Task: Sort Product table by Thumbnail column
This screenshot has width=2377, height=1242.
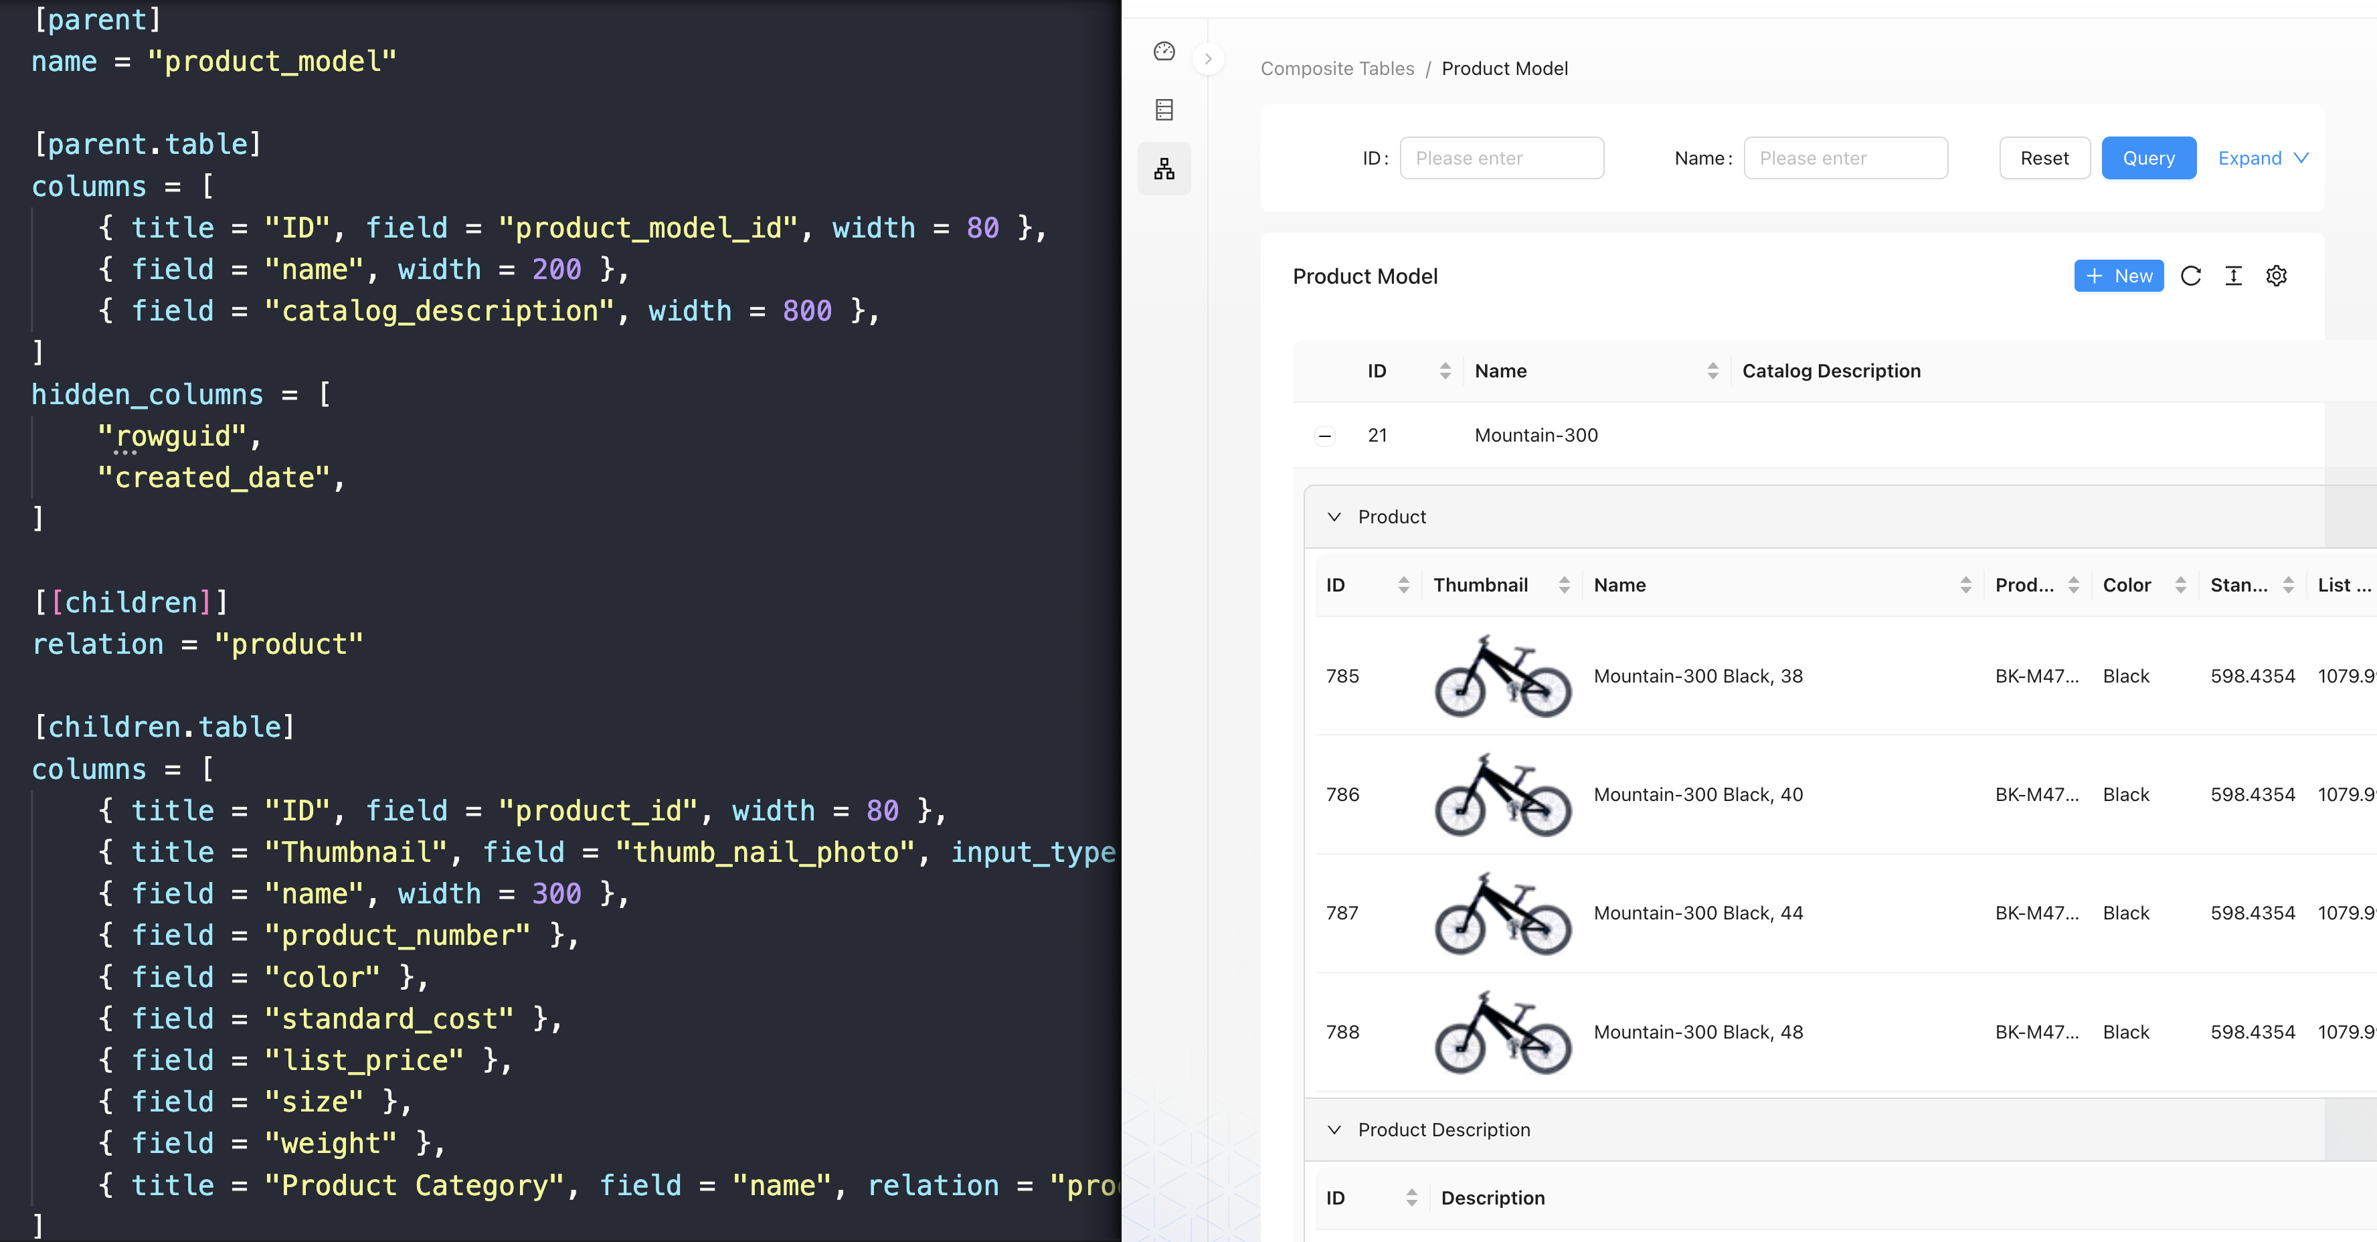Action: tap(1564, 585)
